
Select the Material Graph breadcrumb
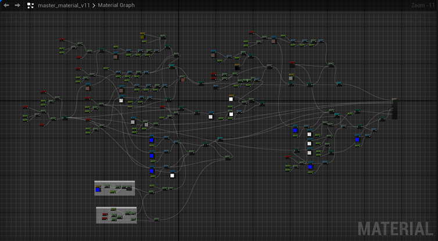(116, 5)
